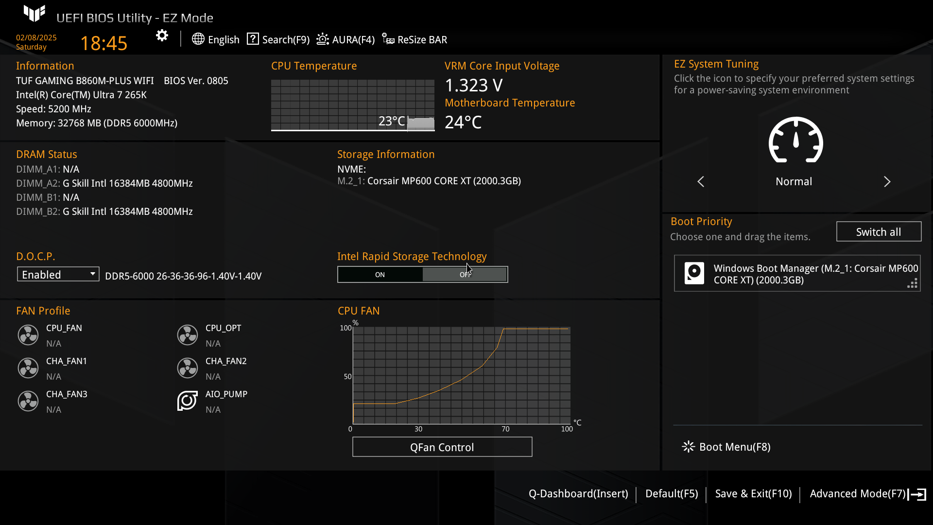Click M.2_1 Corsair MP600 storage entry
Viewport: 933px width, 525px height.
[x=429, y=181]
